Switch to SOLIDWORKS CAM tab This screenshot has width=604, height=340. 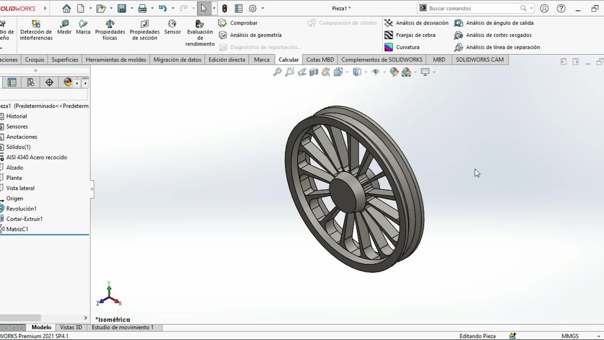(479, 59)
